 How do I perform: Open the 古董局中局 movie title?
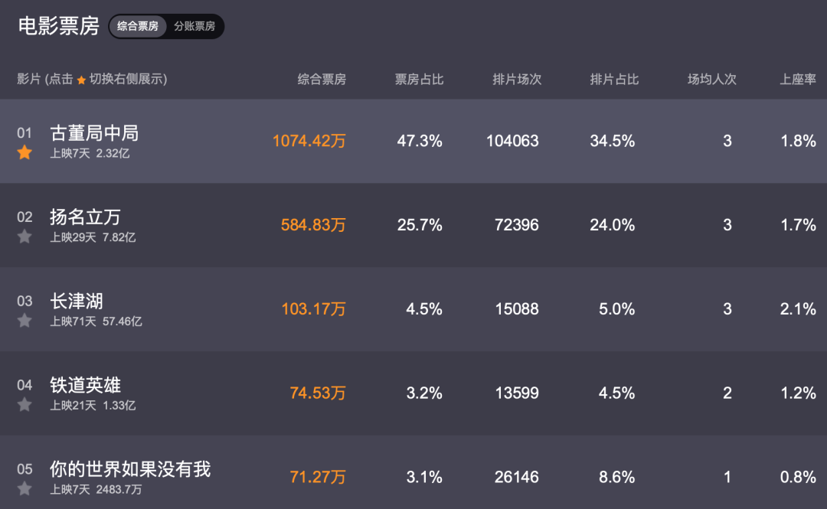[94, 133]
